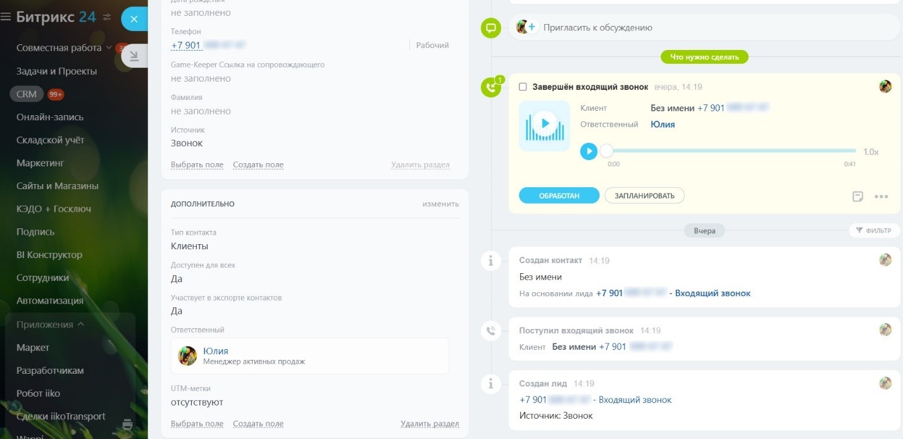Click the ОБРАБОТАН button
Viewport: 903px width, 439px height.
(x=559, y=195)
